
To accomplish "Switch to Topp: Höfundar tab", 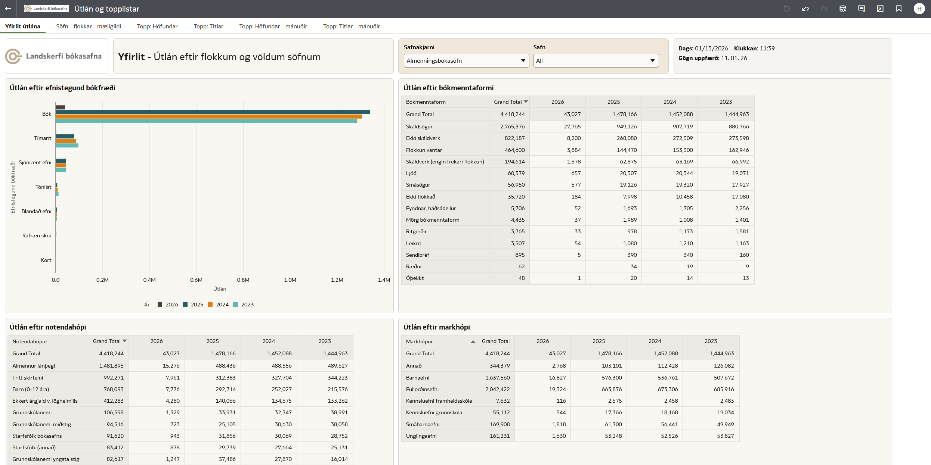I will (157, 26).
